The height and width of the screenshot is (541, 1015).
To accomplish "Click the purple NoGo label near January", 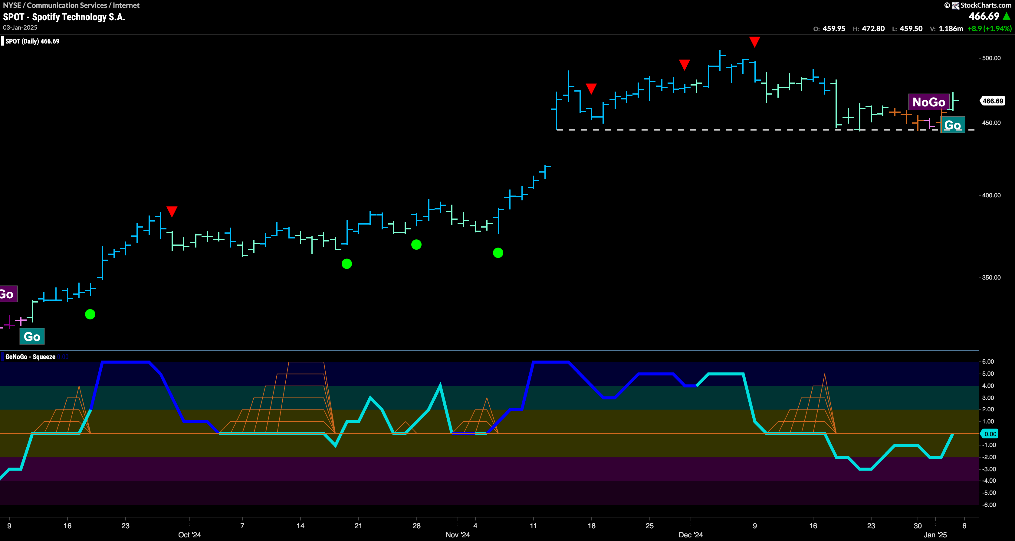I will [929, 102].
